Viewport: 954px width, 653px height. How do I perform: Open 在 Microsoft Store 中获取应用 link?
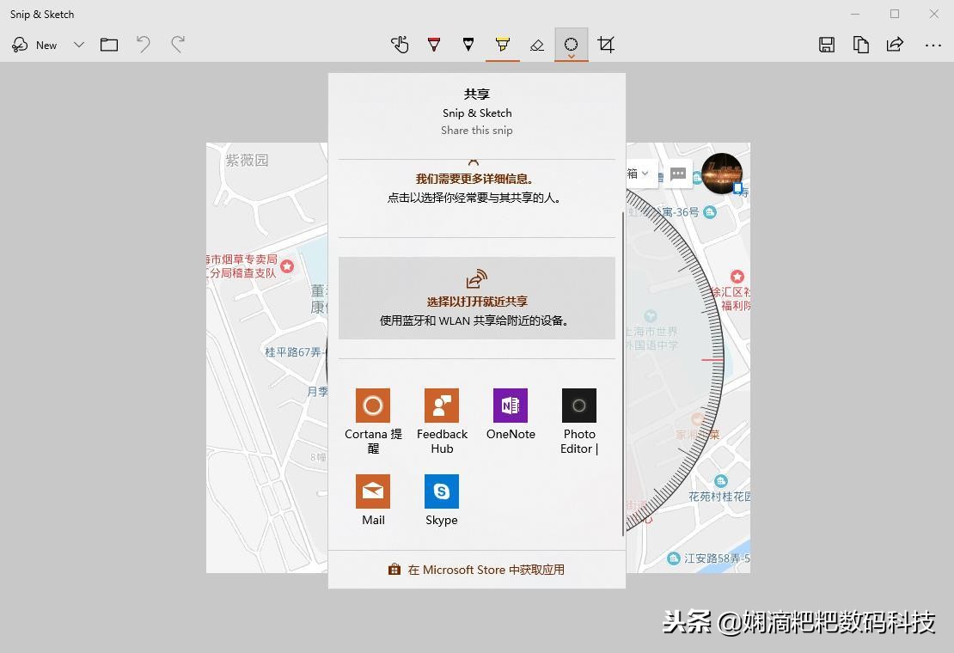click(x=476, y=570)
